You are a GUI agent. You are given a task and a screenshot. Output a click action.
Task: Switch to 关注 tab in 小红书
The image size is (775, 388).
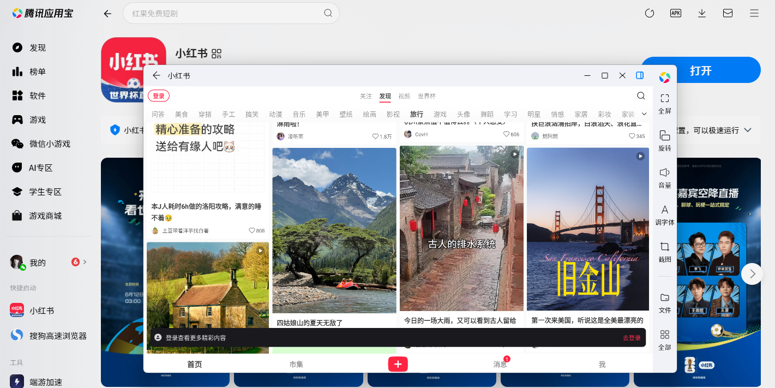tap(365, 96)
